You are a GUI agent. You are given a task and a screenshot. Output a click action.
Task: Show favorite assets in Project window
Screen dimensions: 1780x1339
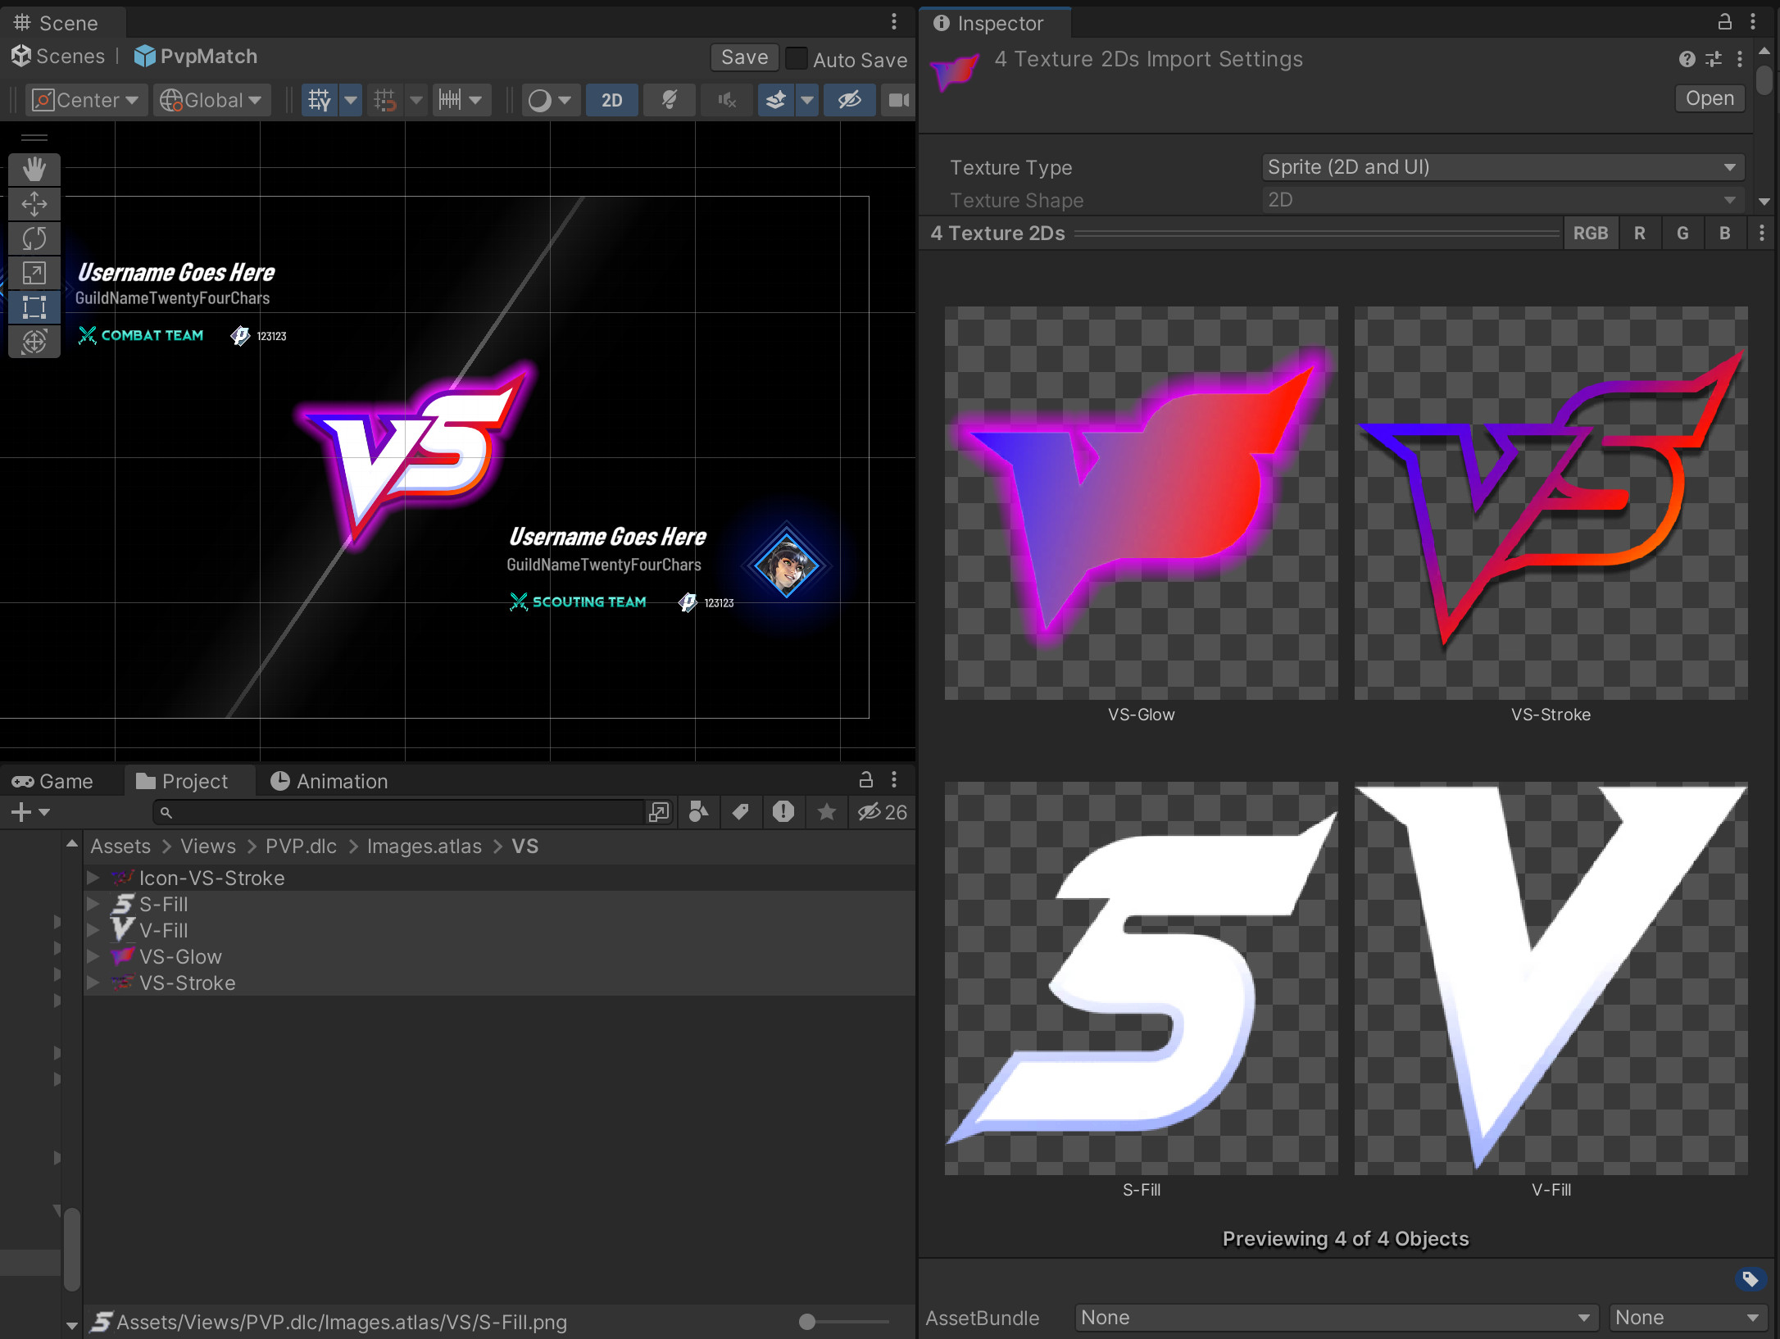(x=826, y=812)
